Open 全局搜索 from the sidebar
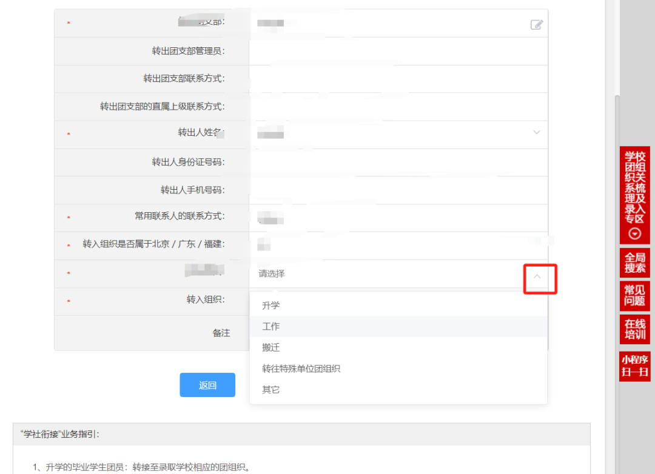This screenshot has width=655, height=474. pyautogui.click(x=635, y=262)
